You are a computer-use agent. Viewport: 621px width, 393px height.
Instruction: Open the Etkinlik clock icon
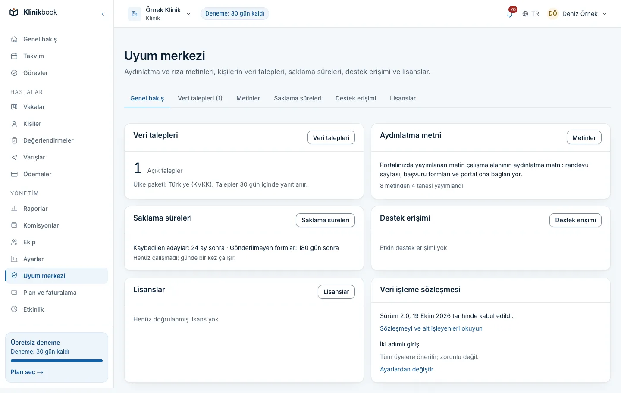tap(14, 309)
